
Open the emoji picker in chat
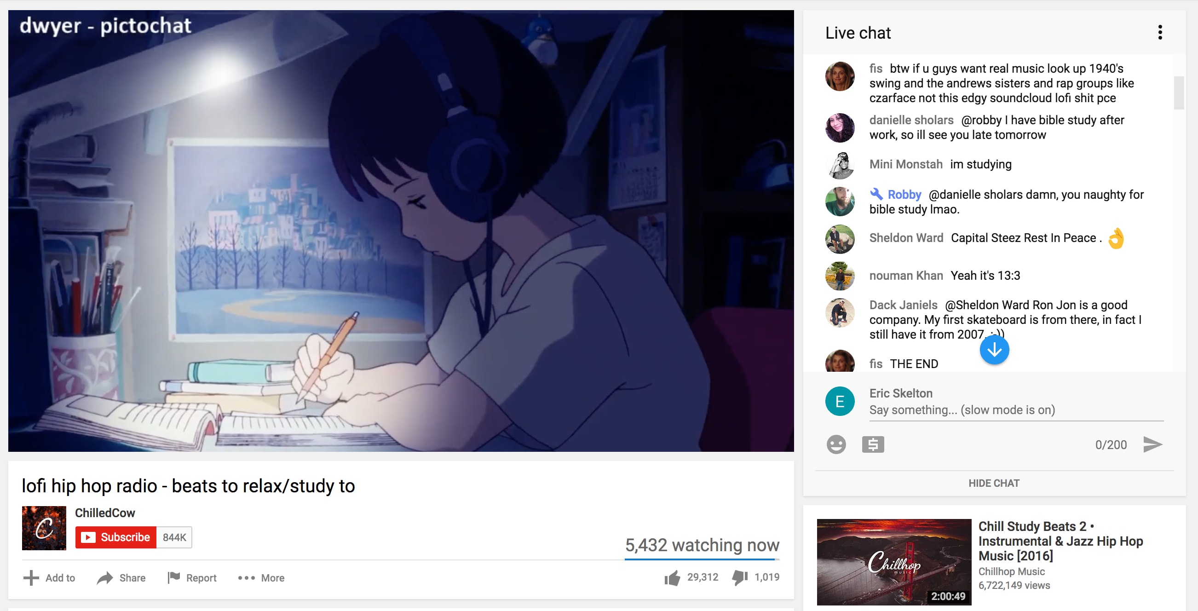[836, 444]
